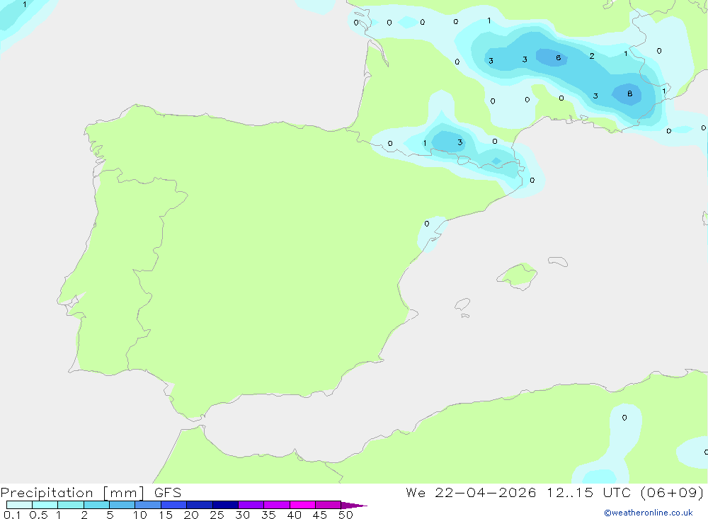The width and height of the screenshot is (708, 519).
Task: Click the Ibiza island outline
Action: click(462, 304)
